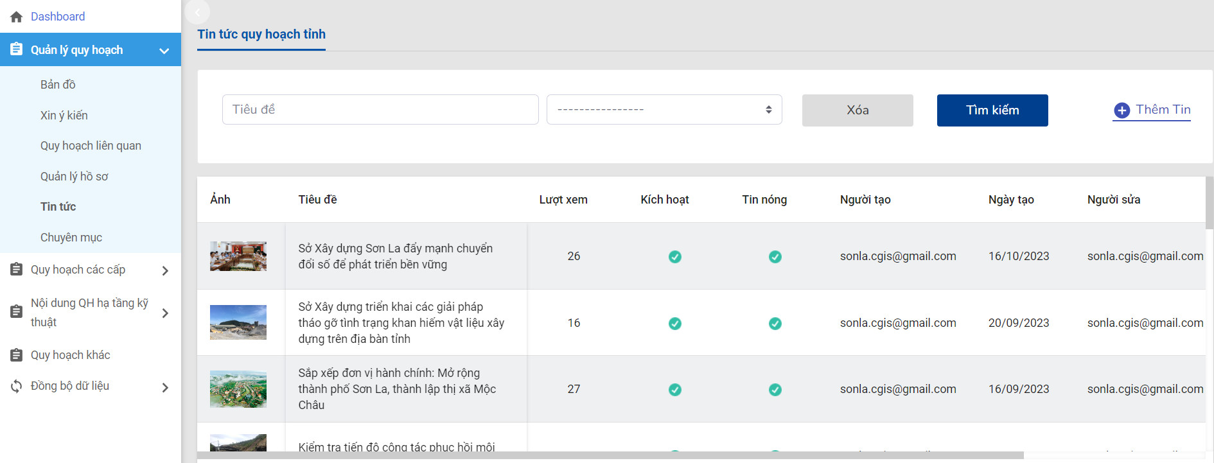This screenshot has height=463, width=1214.
Task: Click the Dashboard home icon
Action: coord(16,17)
